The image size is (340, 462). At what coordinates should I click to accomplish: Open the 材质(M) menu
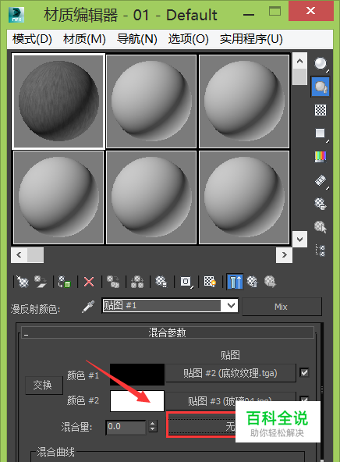click(84, 39)
